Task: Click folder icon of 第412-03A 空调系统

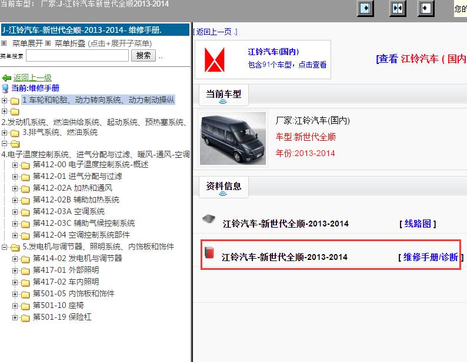Action: click(x=25, y=212)
